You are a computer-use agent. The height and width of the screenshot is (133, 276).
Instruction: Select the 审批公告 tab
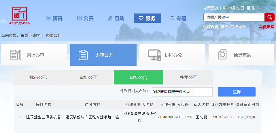coord(138,78)
